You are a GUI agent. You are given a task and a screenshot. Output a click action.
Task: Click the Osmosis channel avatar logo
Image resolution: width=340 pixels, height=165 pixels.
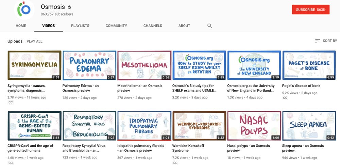(x=24, y=9)
